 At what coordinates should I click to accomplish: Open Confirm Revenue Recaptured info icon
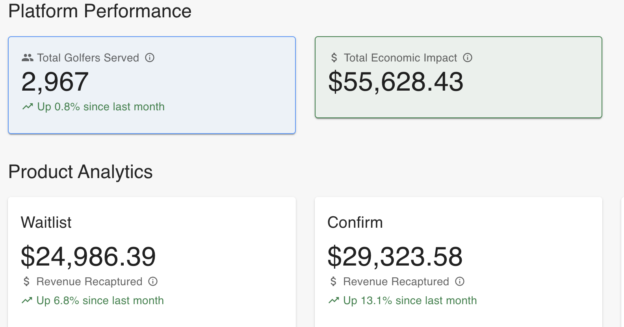(460, 281)
